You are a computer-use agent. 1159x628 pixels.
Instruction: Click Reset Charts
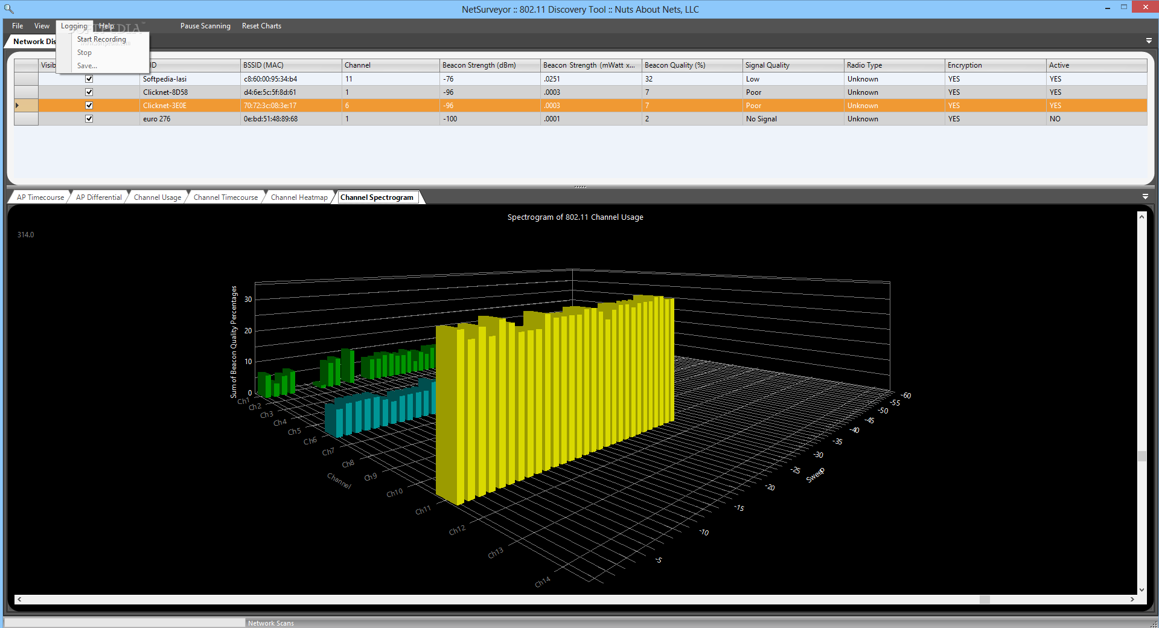[261, 26]
